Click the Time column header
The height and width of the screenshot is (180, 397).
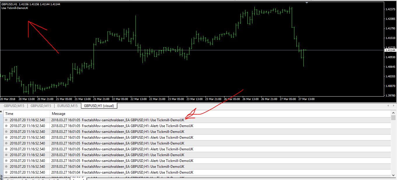pos(27,114)
